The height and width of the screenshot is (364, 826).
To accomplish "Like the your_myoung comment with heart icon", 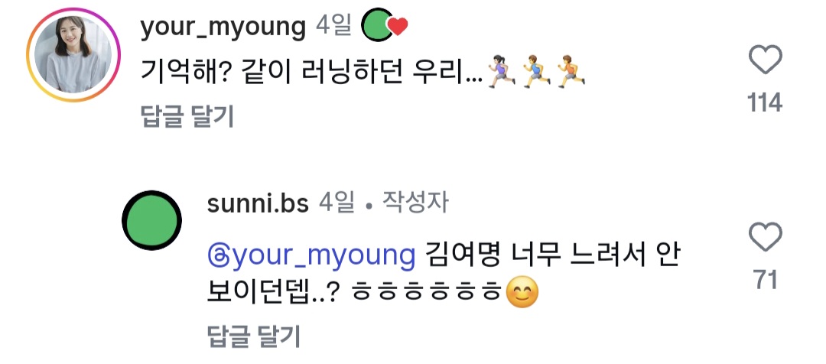I will tap(765, 60).
